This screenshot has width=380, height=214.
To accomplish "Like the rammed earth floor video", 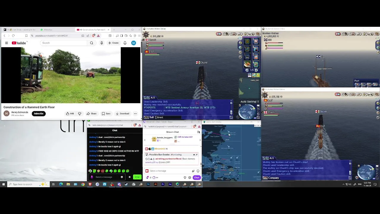I will [x=70, y=114].
